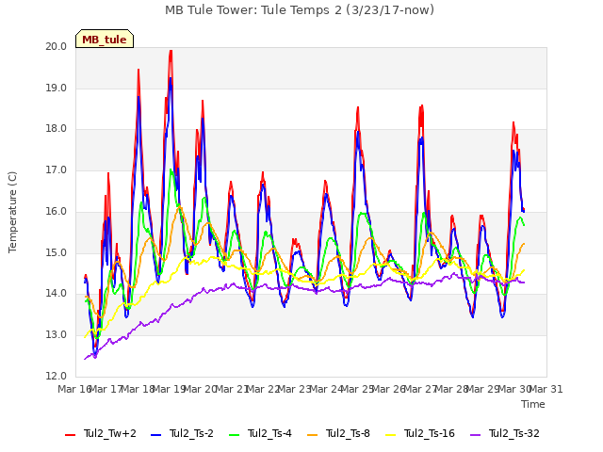603x452 pixels.
Task: Click the purple Tul2_Ts-32 legend swatch
Action: [x=475, y=435]
